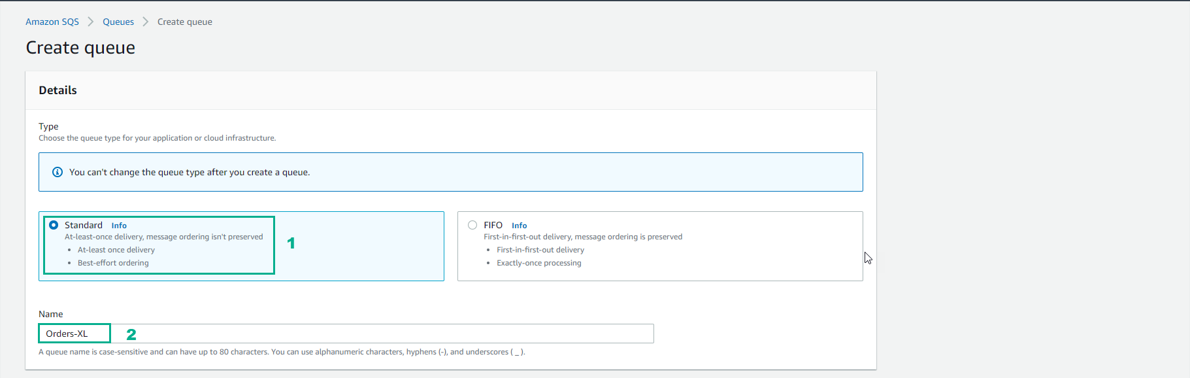Select the Standard queue type radio button
Screen dimensions: 1190x378
(54, 225)
